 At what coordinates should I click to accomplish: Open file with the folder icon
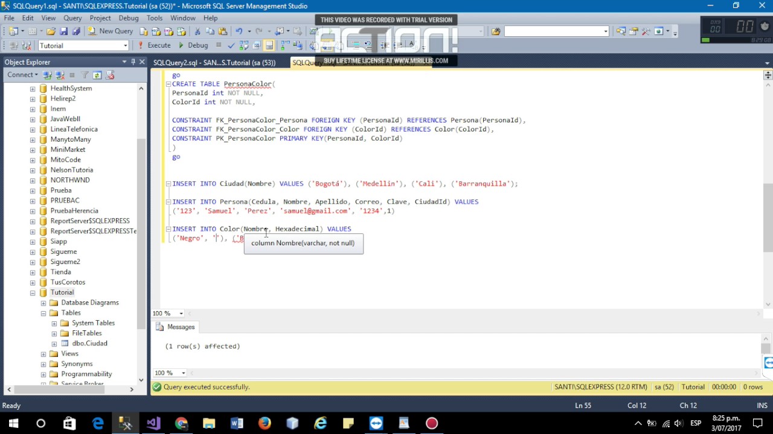coord(51,31)
